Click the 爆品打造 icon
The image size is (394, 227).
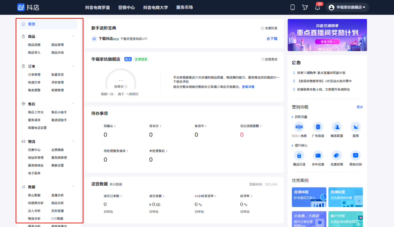tap(299, 155)
